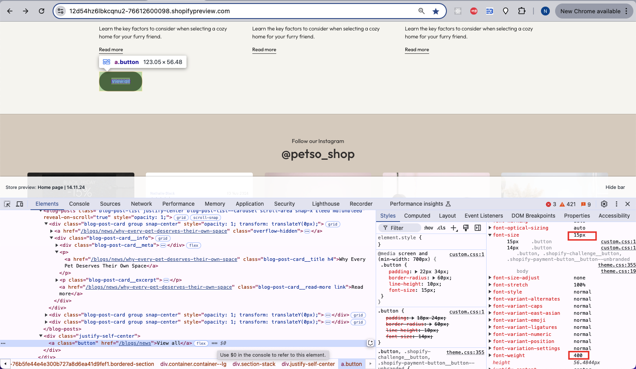Open the React Developer Tools extension icon
The width and height of the screenshot is (636, 369).
click(458, 11)
